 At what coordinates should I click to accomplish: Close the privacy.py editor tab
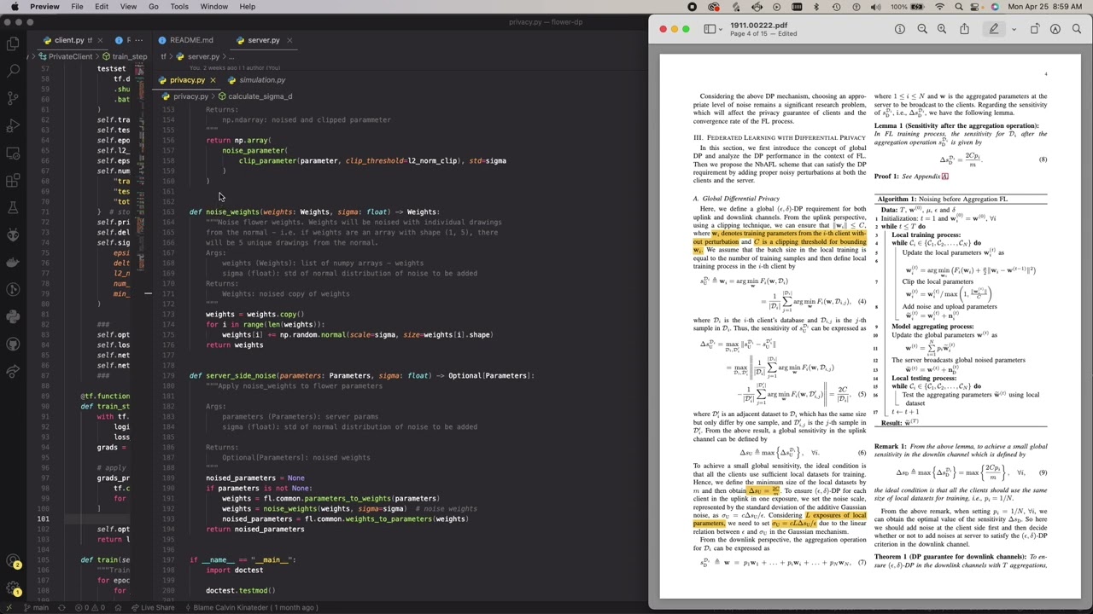213,80
